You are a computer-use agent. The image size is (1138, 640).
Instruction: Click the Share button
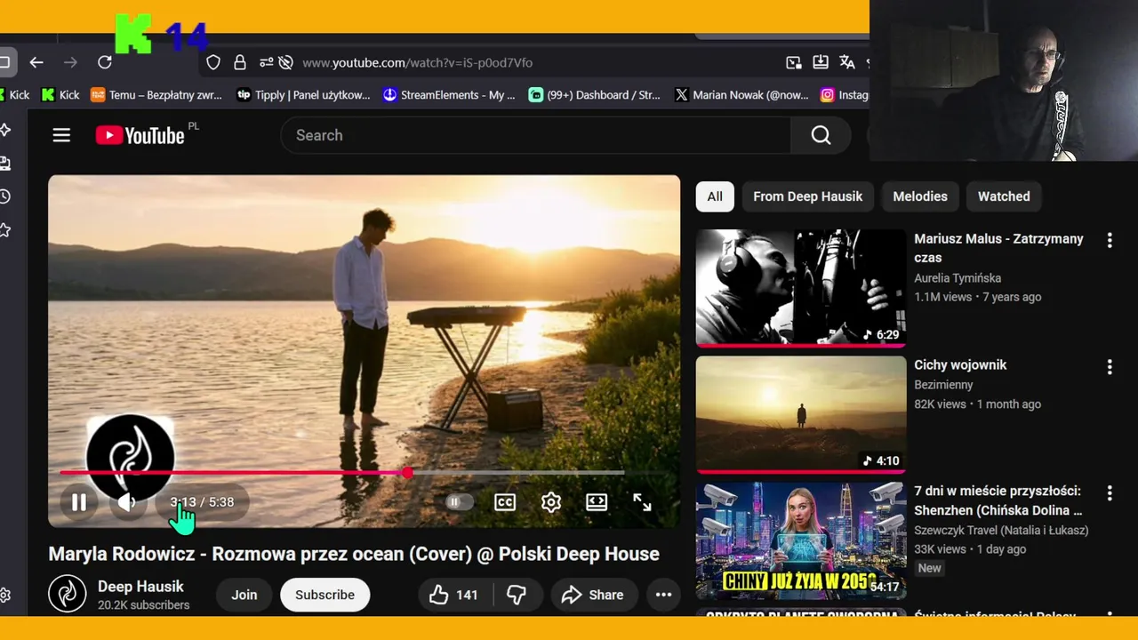click(x=593, y=595)
